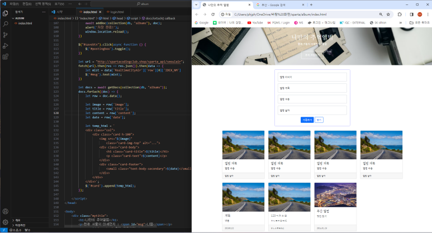Toggle Chrome side panel icon

click(412, 15)
